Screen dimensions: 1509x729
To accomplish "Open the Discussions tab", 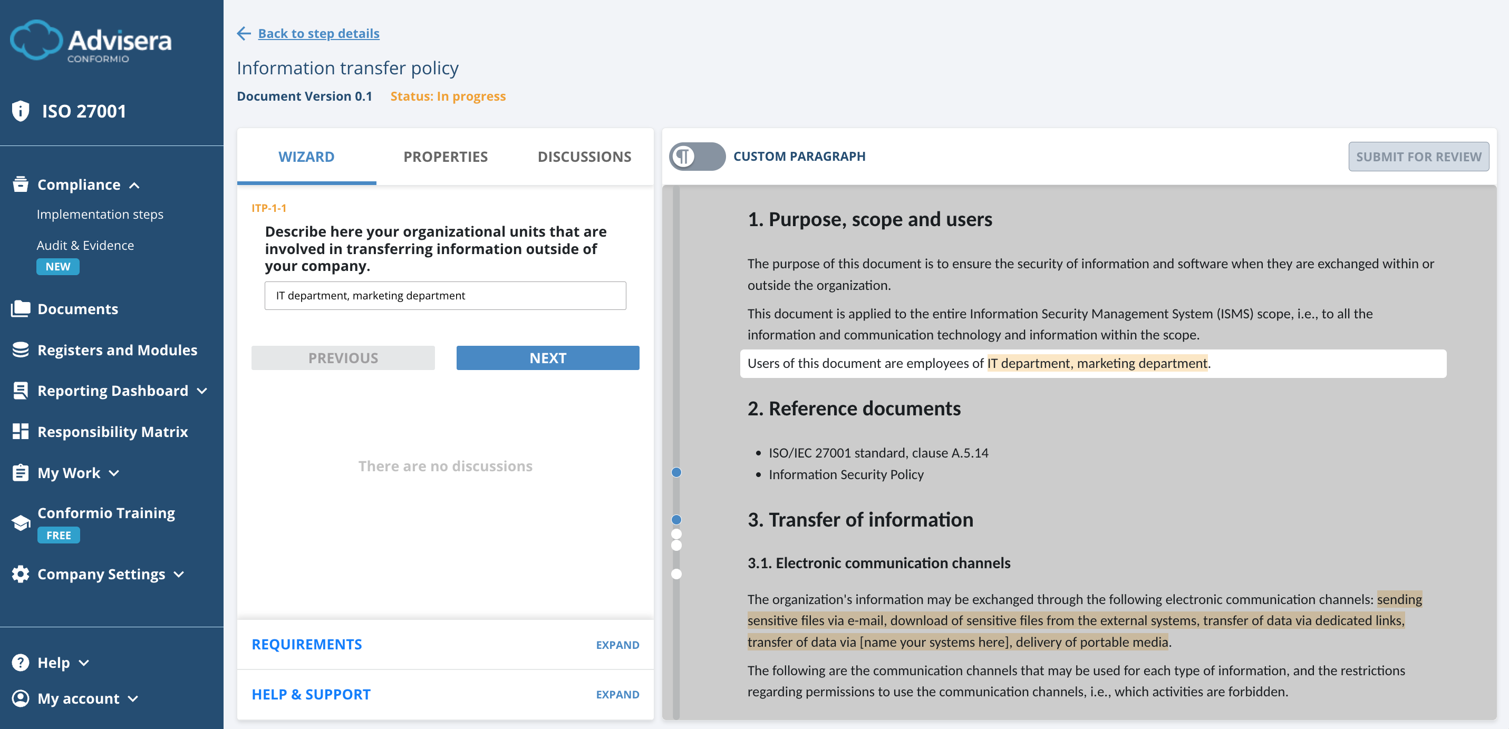I will coord(584,157).
